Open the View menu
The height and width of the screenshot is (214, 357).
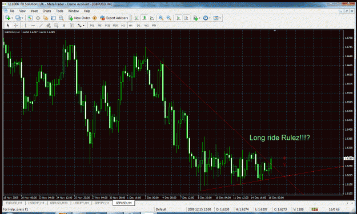pos(22,11)
